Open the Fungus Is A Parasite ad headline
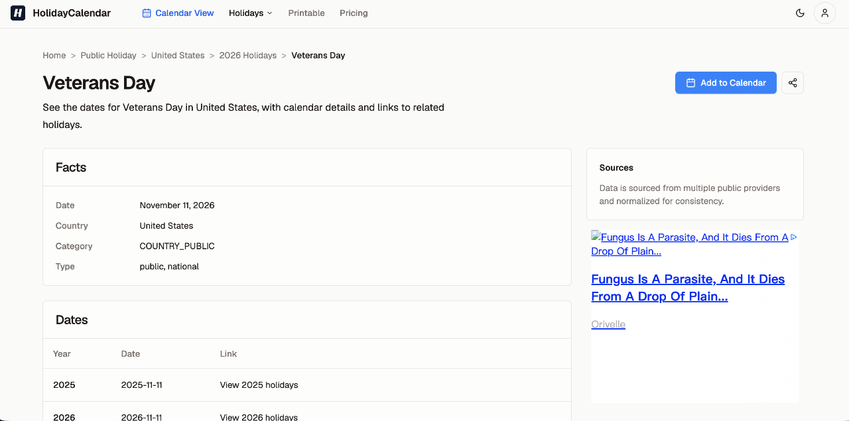Viewport: 849px width, 421px height. [688, 288]
